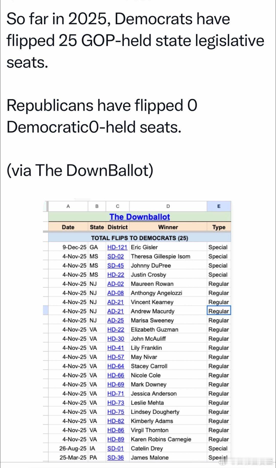
Task: Select the Elizabeth Guzman cell
Action: [x=154, y=330]
